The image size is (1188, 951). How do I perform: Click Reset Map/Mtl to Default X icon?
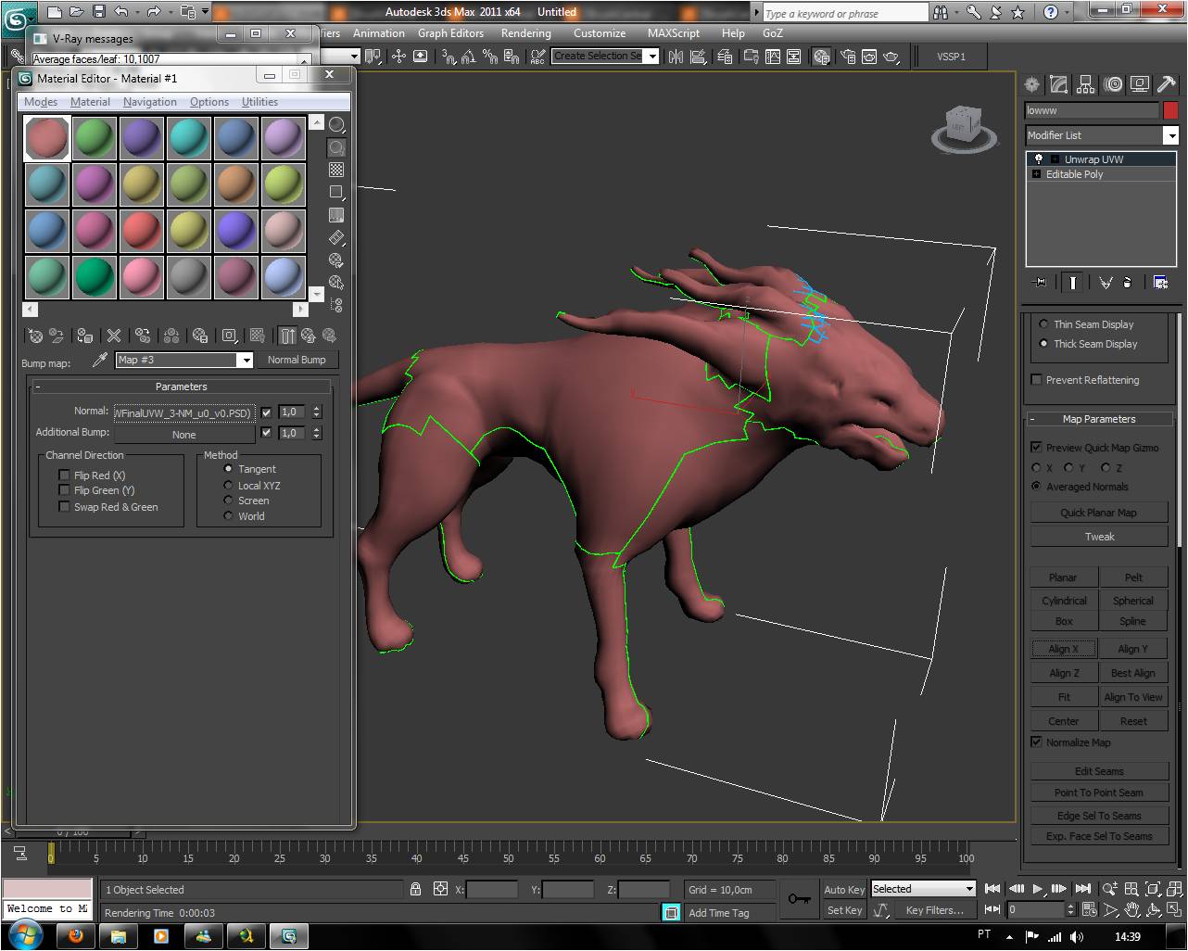pos(114,336)
